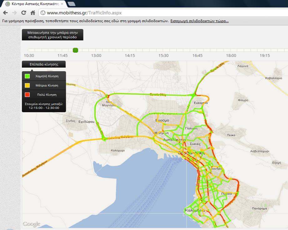Click the Ευκαρπία place label on the map
This screenshot has height=230, width=288.
click(x=201, y=103)
